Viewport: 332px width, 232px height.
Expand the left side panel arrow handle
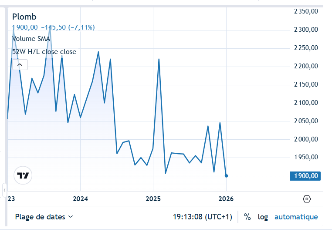[x=4, y=190]
